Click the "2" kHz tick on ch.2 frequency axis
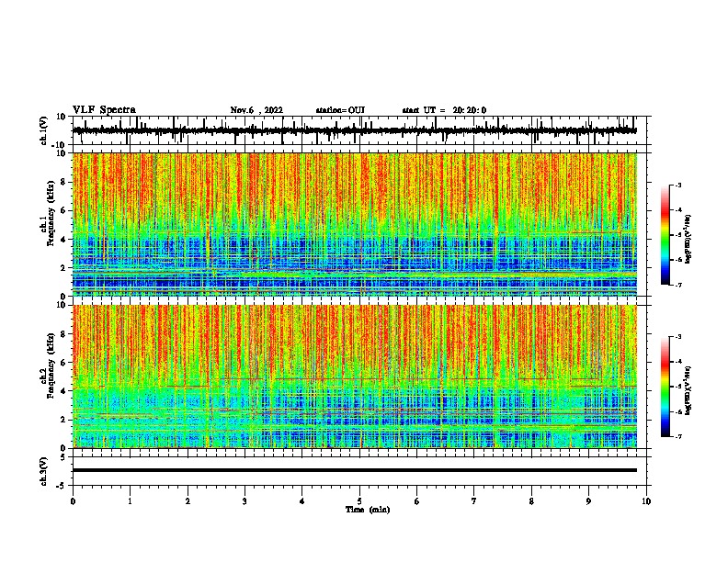 63,420
